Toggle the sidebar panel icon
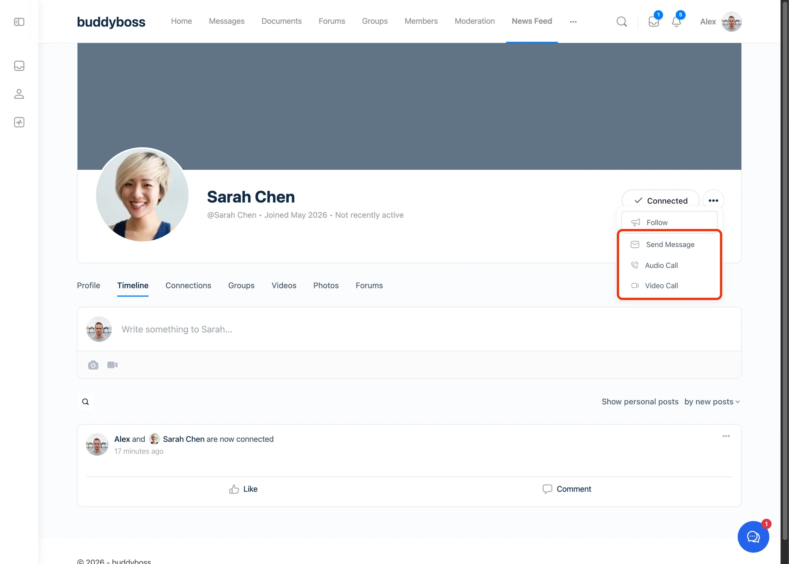The image size is (789, 564). tap(19, 22)
